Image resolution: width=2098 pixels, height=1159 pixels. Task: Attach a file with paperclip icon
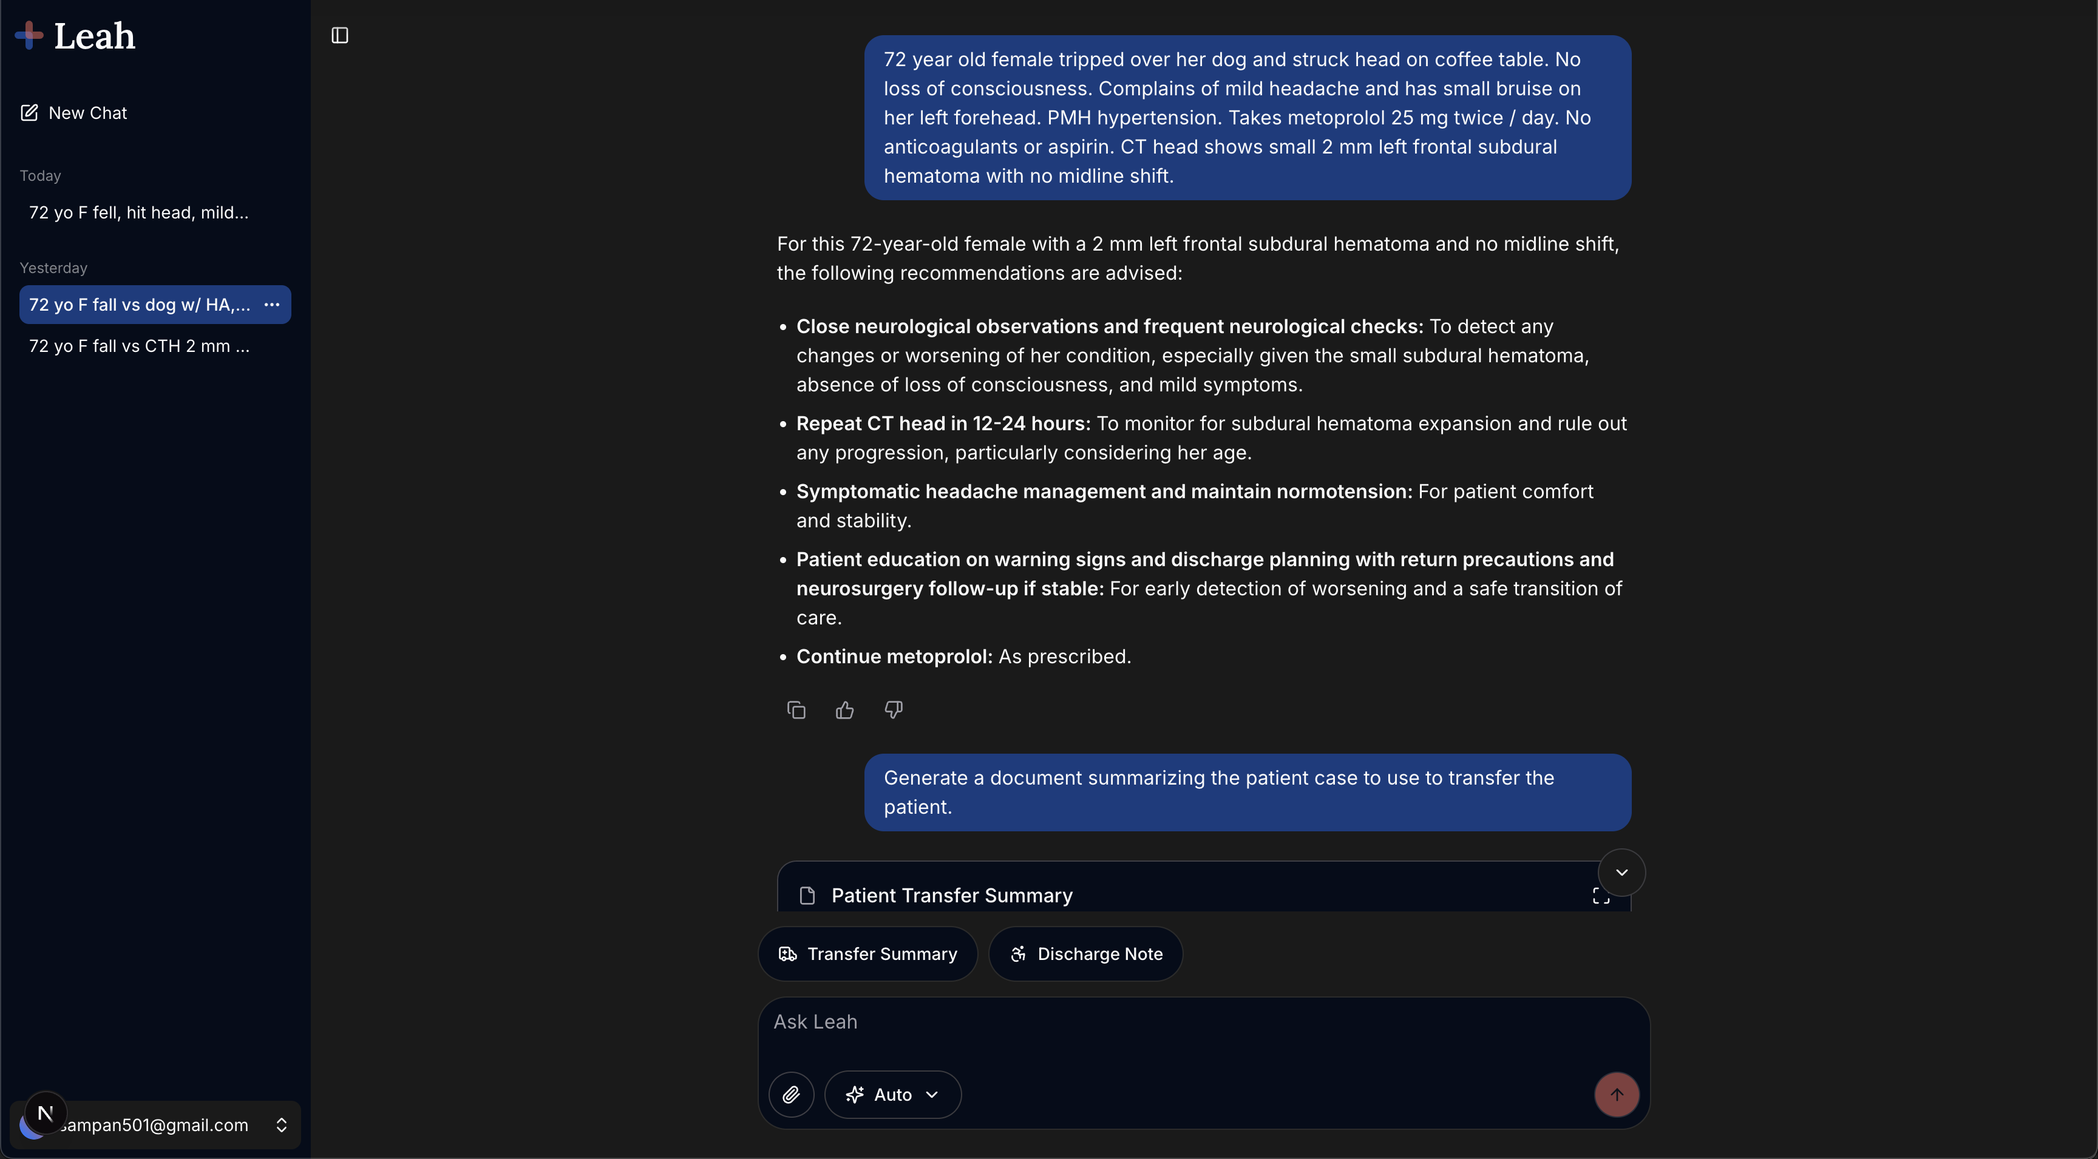point(791,1095)
